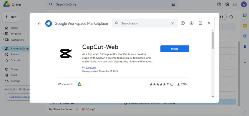Screen dimensions: 249x116
Task: Open the Google apps grid
Action: click(x=235, y=4)
